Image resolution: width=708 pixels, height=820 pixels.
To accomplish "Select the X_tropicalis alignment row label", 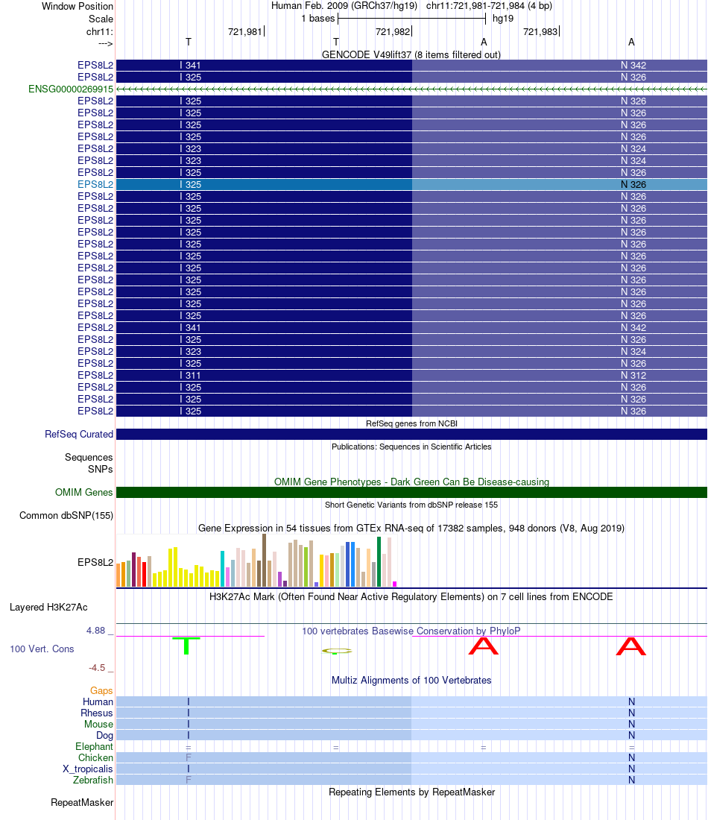I will (88, 769).
